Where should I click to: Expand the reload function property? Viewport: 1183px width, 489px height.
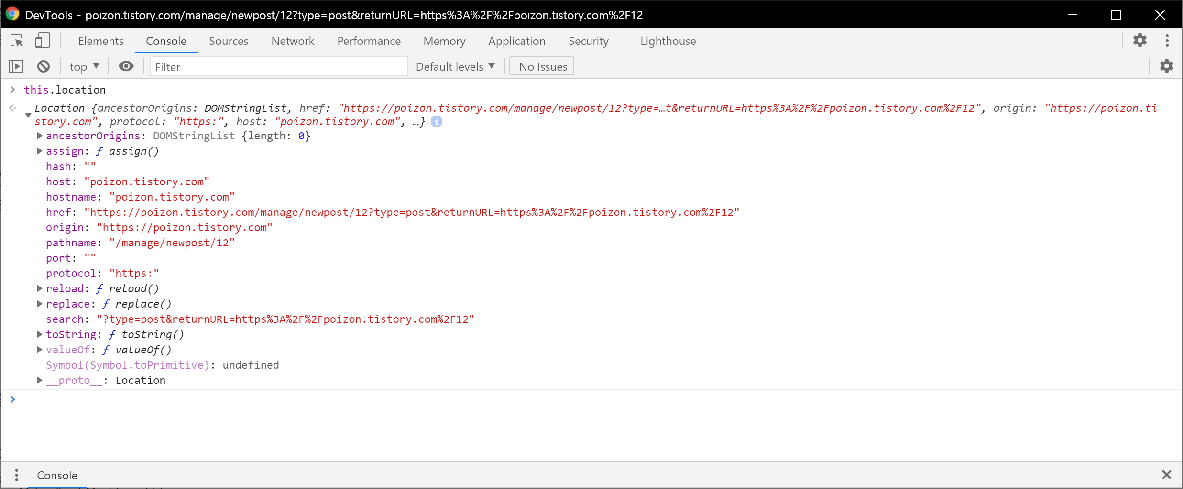pyautogui.click(x=40, y=288)
